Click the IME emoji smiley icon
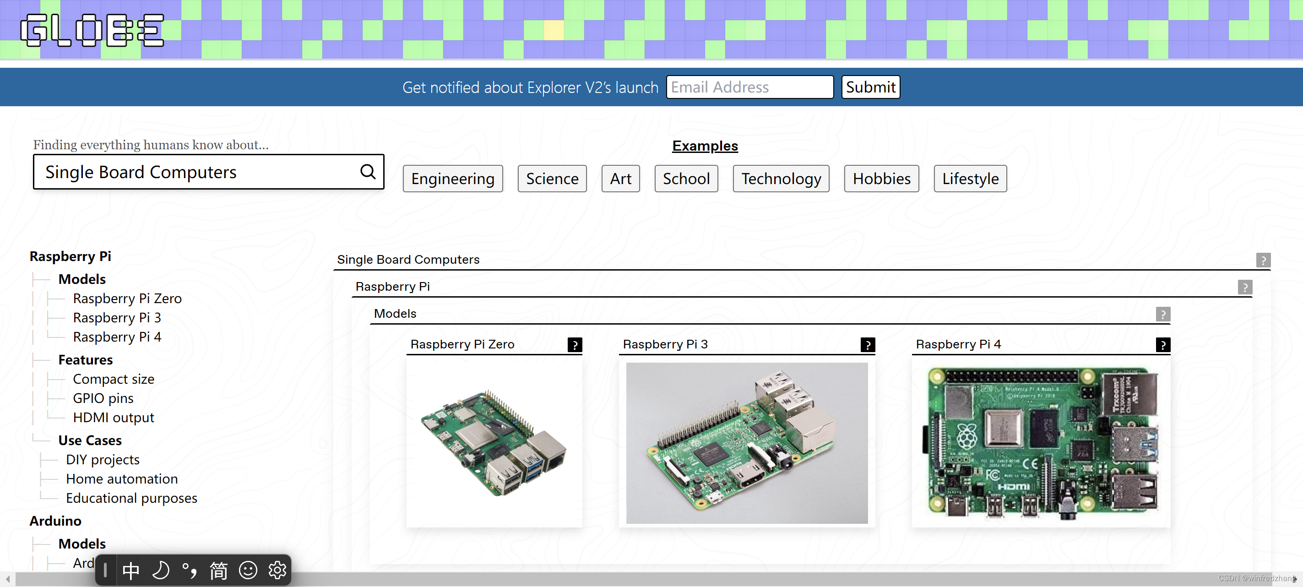Viewport: 1303px width, 587px height. [248, 571]
